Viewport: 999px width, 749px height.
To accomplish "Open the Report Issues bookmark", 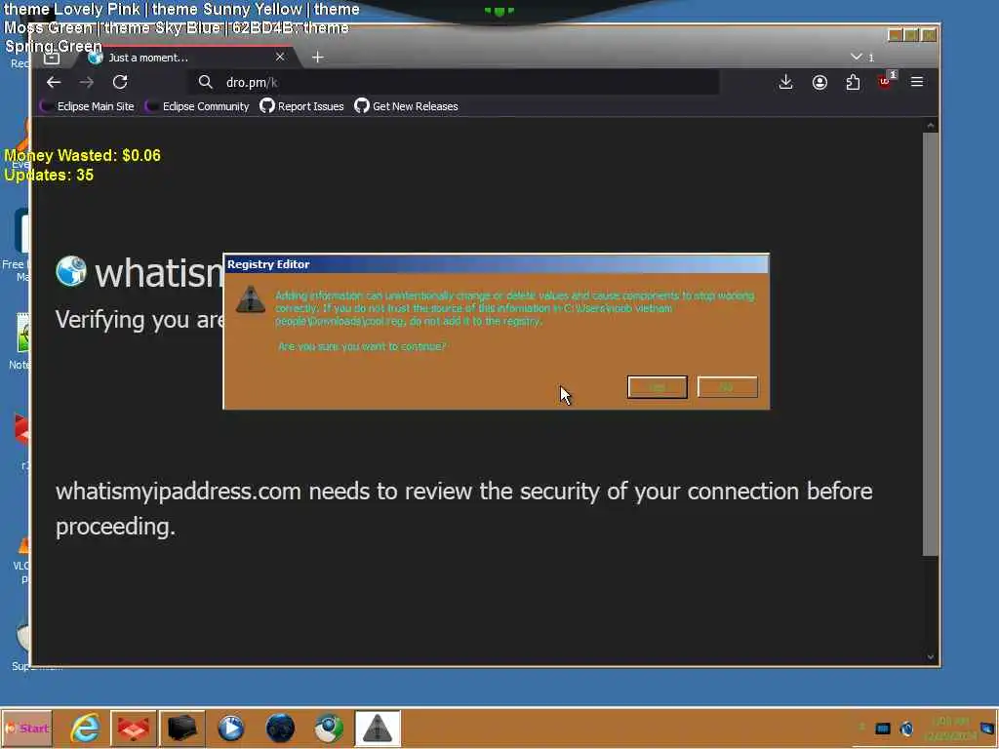I will pos(302,106).
